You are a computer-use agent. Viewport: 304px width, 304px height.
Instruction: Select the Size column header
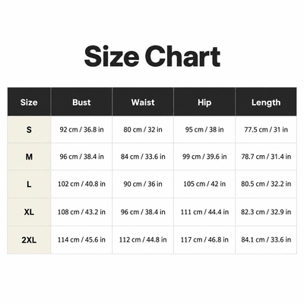(29, 102)
